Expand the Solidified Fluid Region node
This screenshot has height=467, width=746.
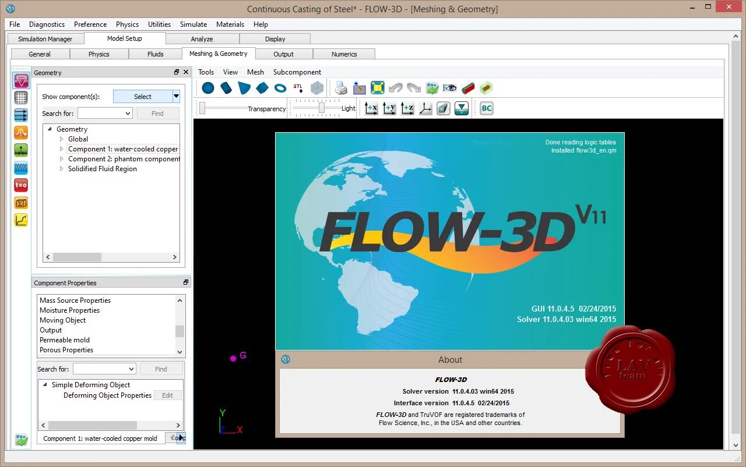62,169
